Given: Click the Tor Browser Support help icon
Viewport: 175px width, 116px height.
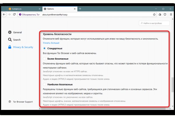Looking at the screenshot, I should [x=10, y=101].
